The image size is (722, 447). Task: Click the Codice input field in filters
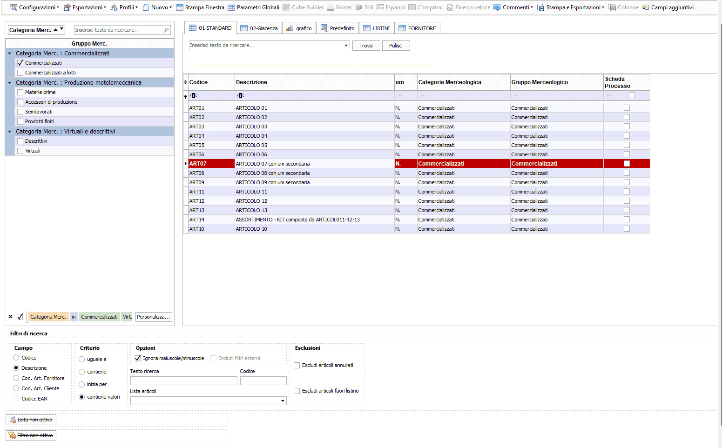point(263,380)
